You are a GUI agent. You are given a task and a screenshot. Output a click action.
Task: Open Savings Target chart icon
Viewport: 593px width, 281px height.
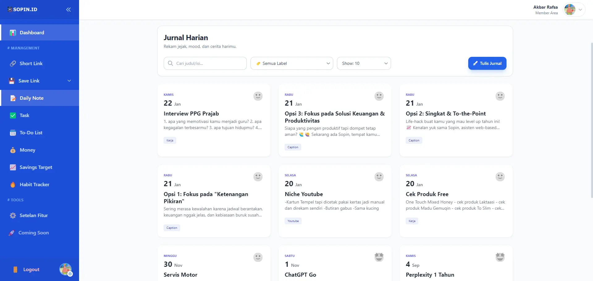click(13, 167)
